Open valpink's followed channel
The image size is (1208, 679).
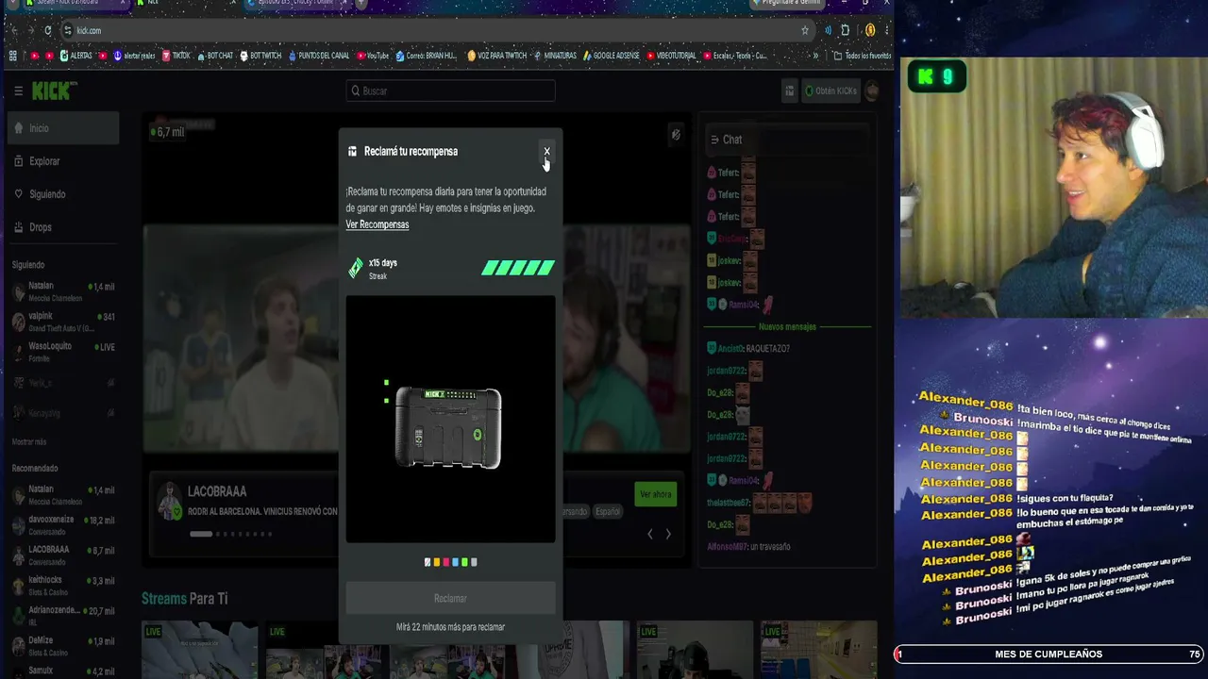pos(62,322)
